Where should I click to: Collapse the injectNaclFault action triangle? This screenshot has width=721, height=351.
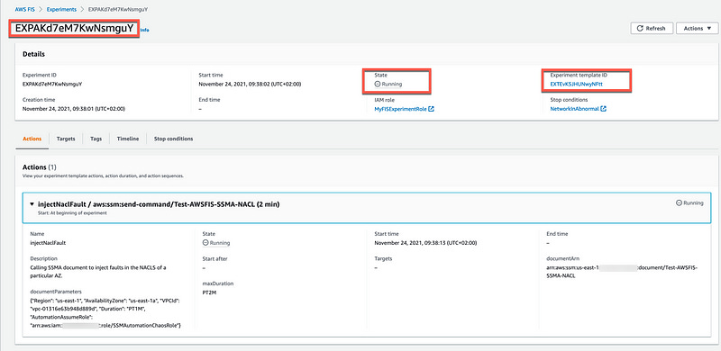(x=32, y=204)
